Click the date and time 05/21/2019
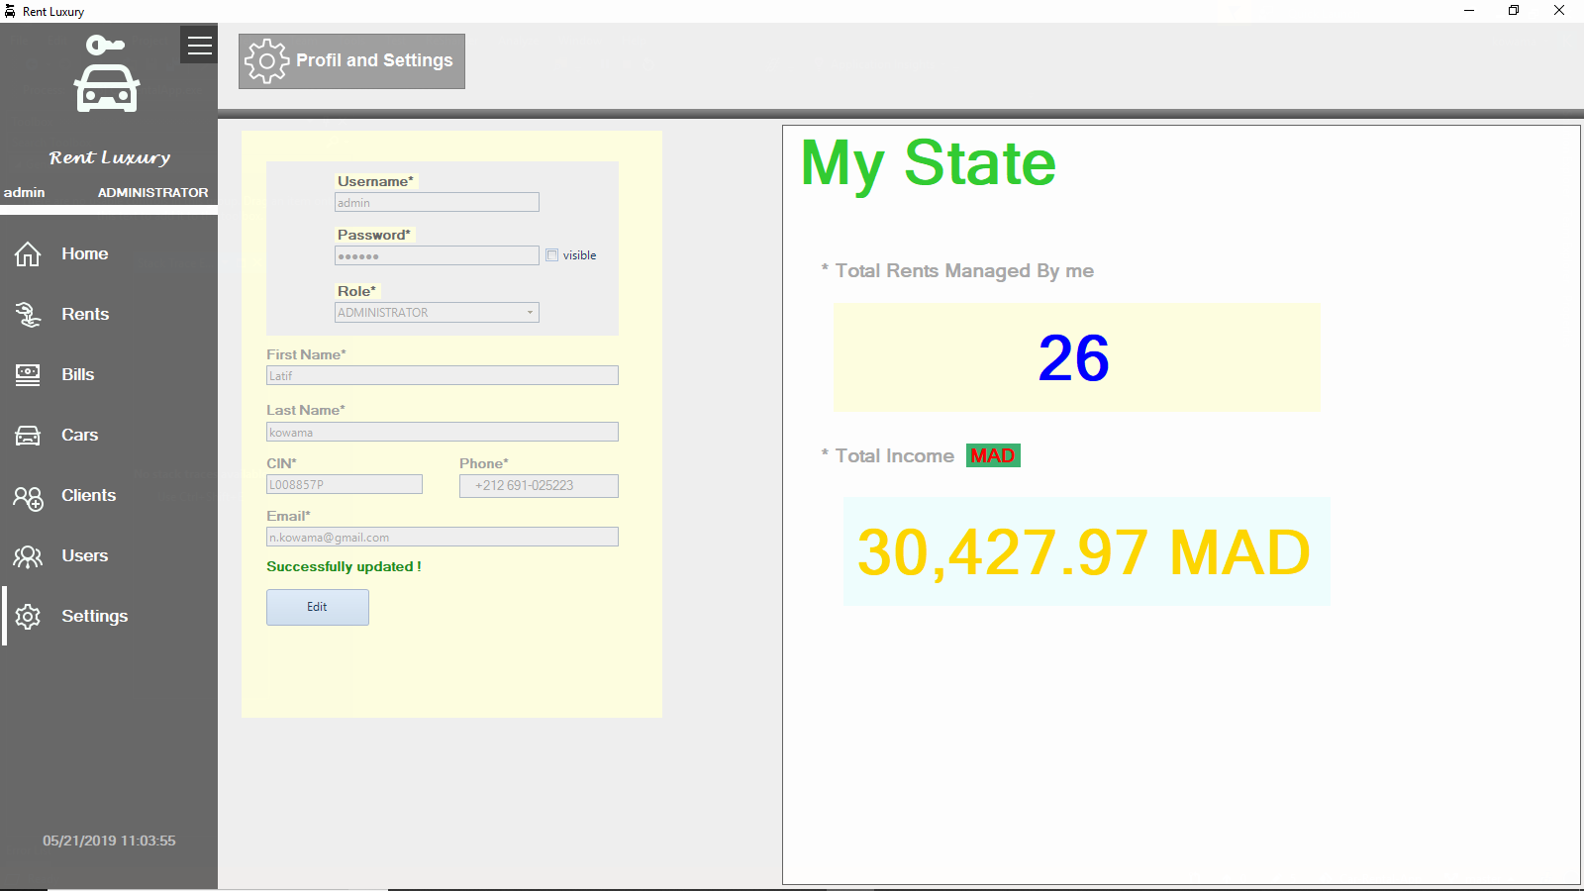Screen dimensions: 1584x891 109,841
